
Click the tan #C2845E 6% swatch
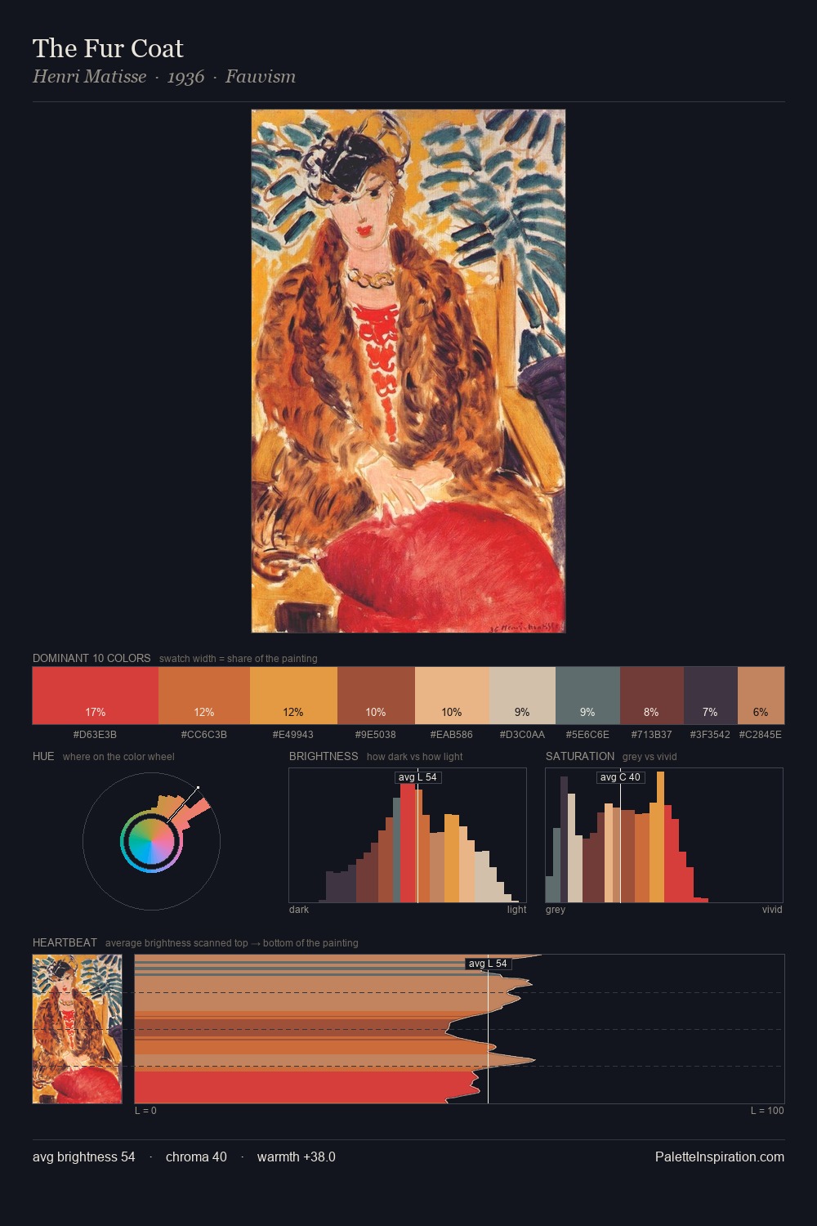pos(761,696)
